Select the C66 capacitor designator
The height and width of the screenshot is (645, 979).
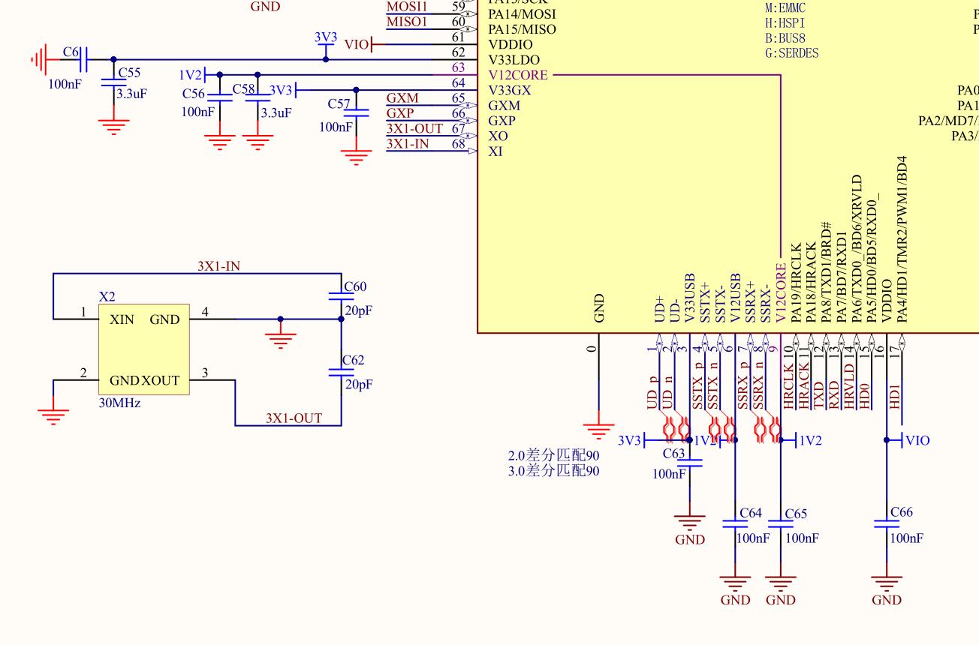coord(902,512)
